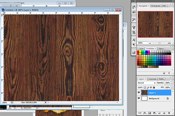The height and width of the screenshot is (116, 175).
Task: Create new adjustment layer icon
Action: click(155, 113)
